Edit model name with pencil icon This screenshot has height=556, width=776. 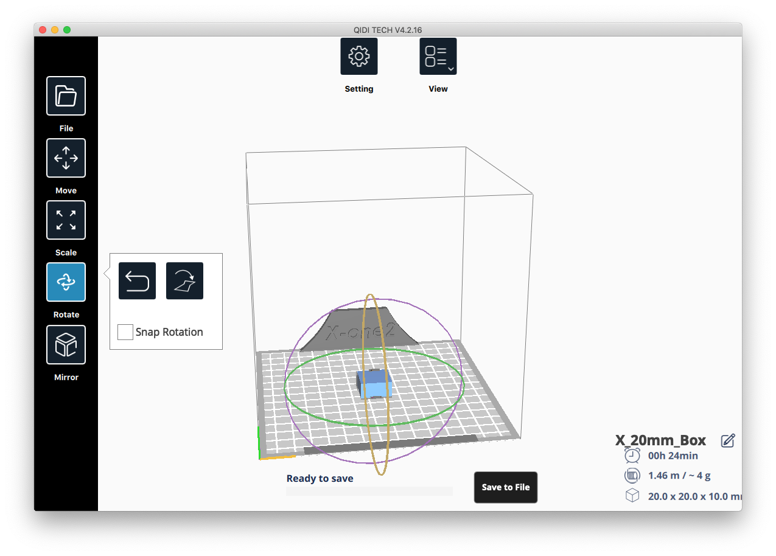point(728,441)
